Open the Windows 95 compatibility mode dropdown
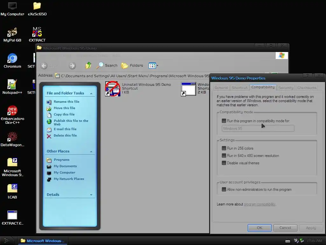The width and height of the screenshot is (326, 245). coord(258,129)
